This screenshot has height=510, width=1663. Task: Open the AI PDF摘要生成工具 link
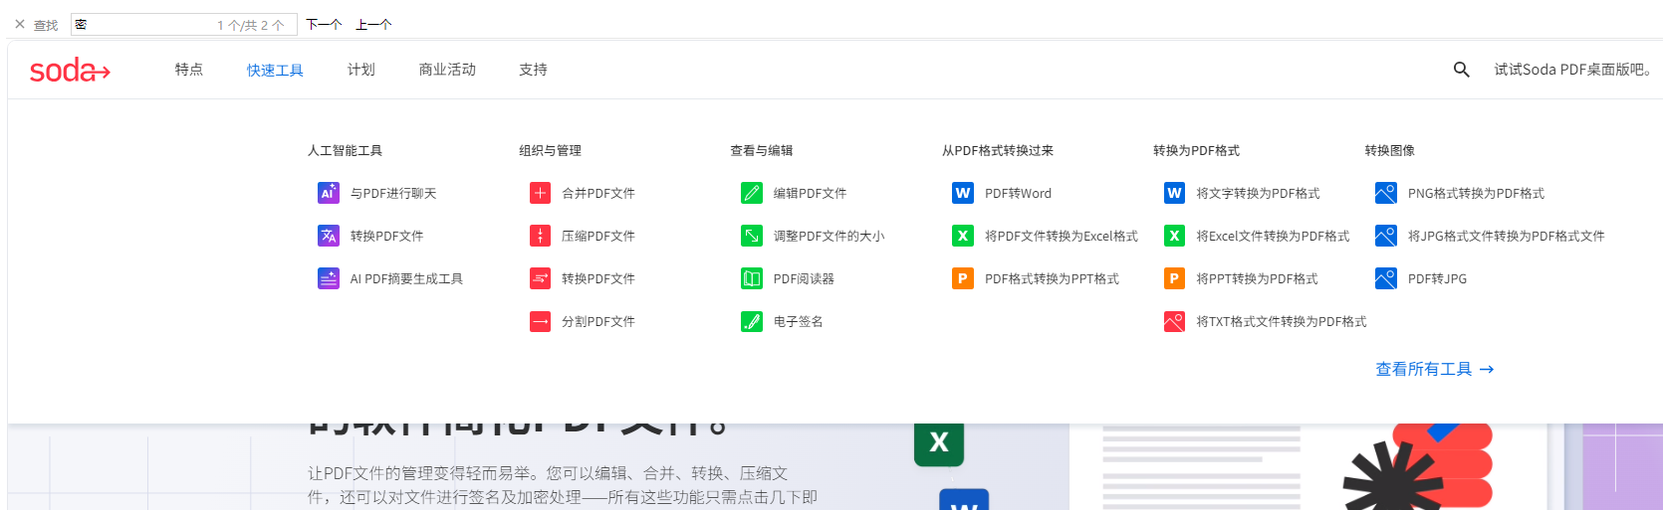point(405,279)
